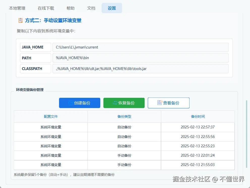Select backup row dated 2025-02-13 22:55:56
The height and width of the screenshot is (188, 250).
click(x=124, y=137)
